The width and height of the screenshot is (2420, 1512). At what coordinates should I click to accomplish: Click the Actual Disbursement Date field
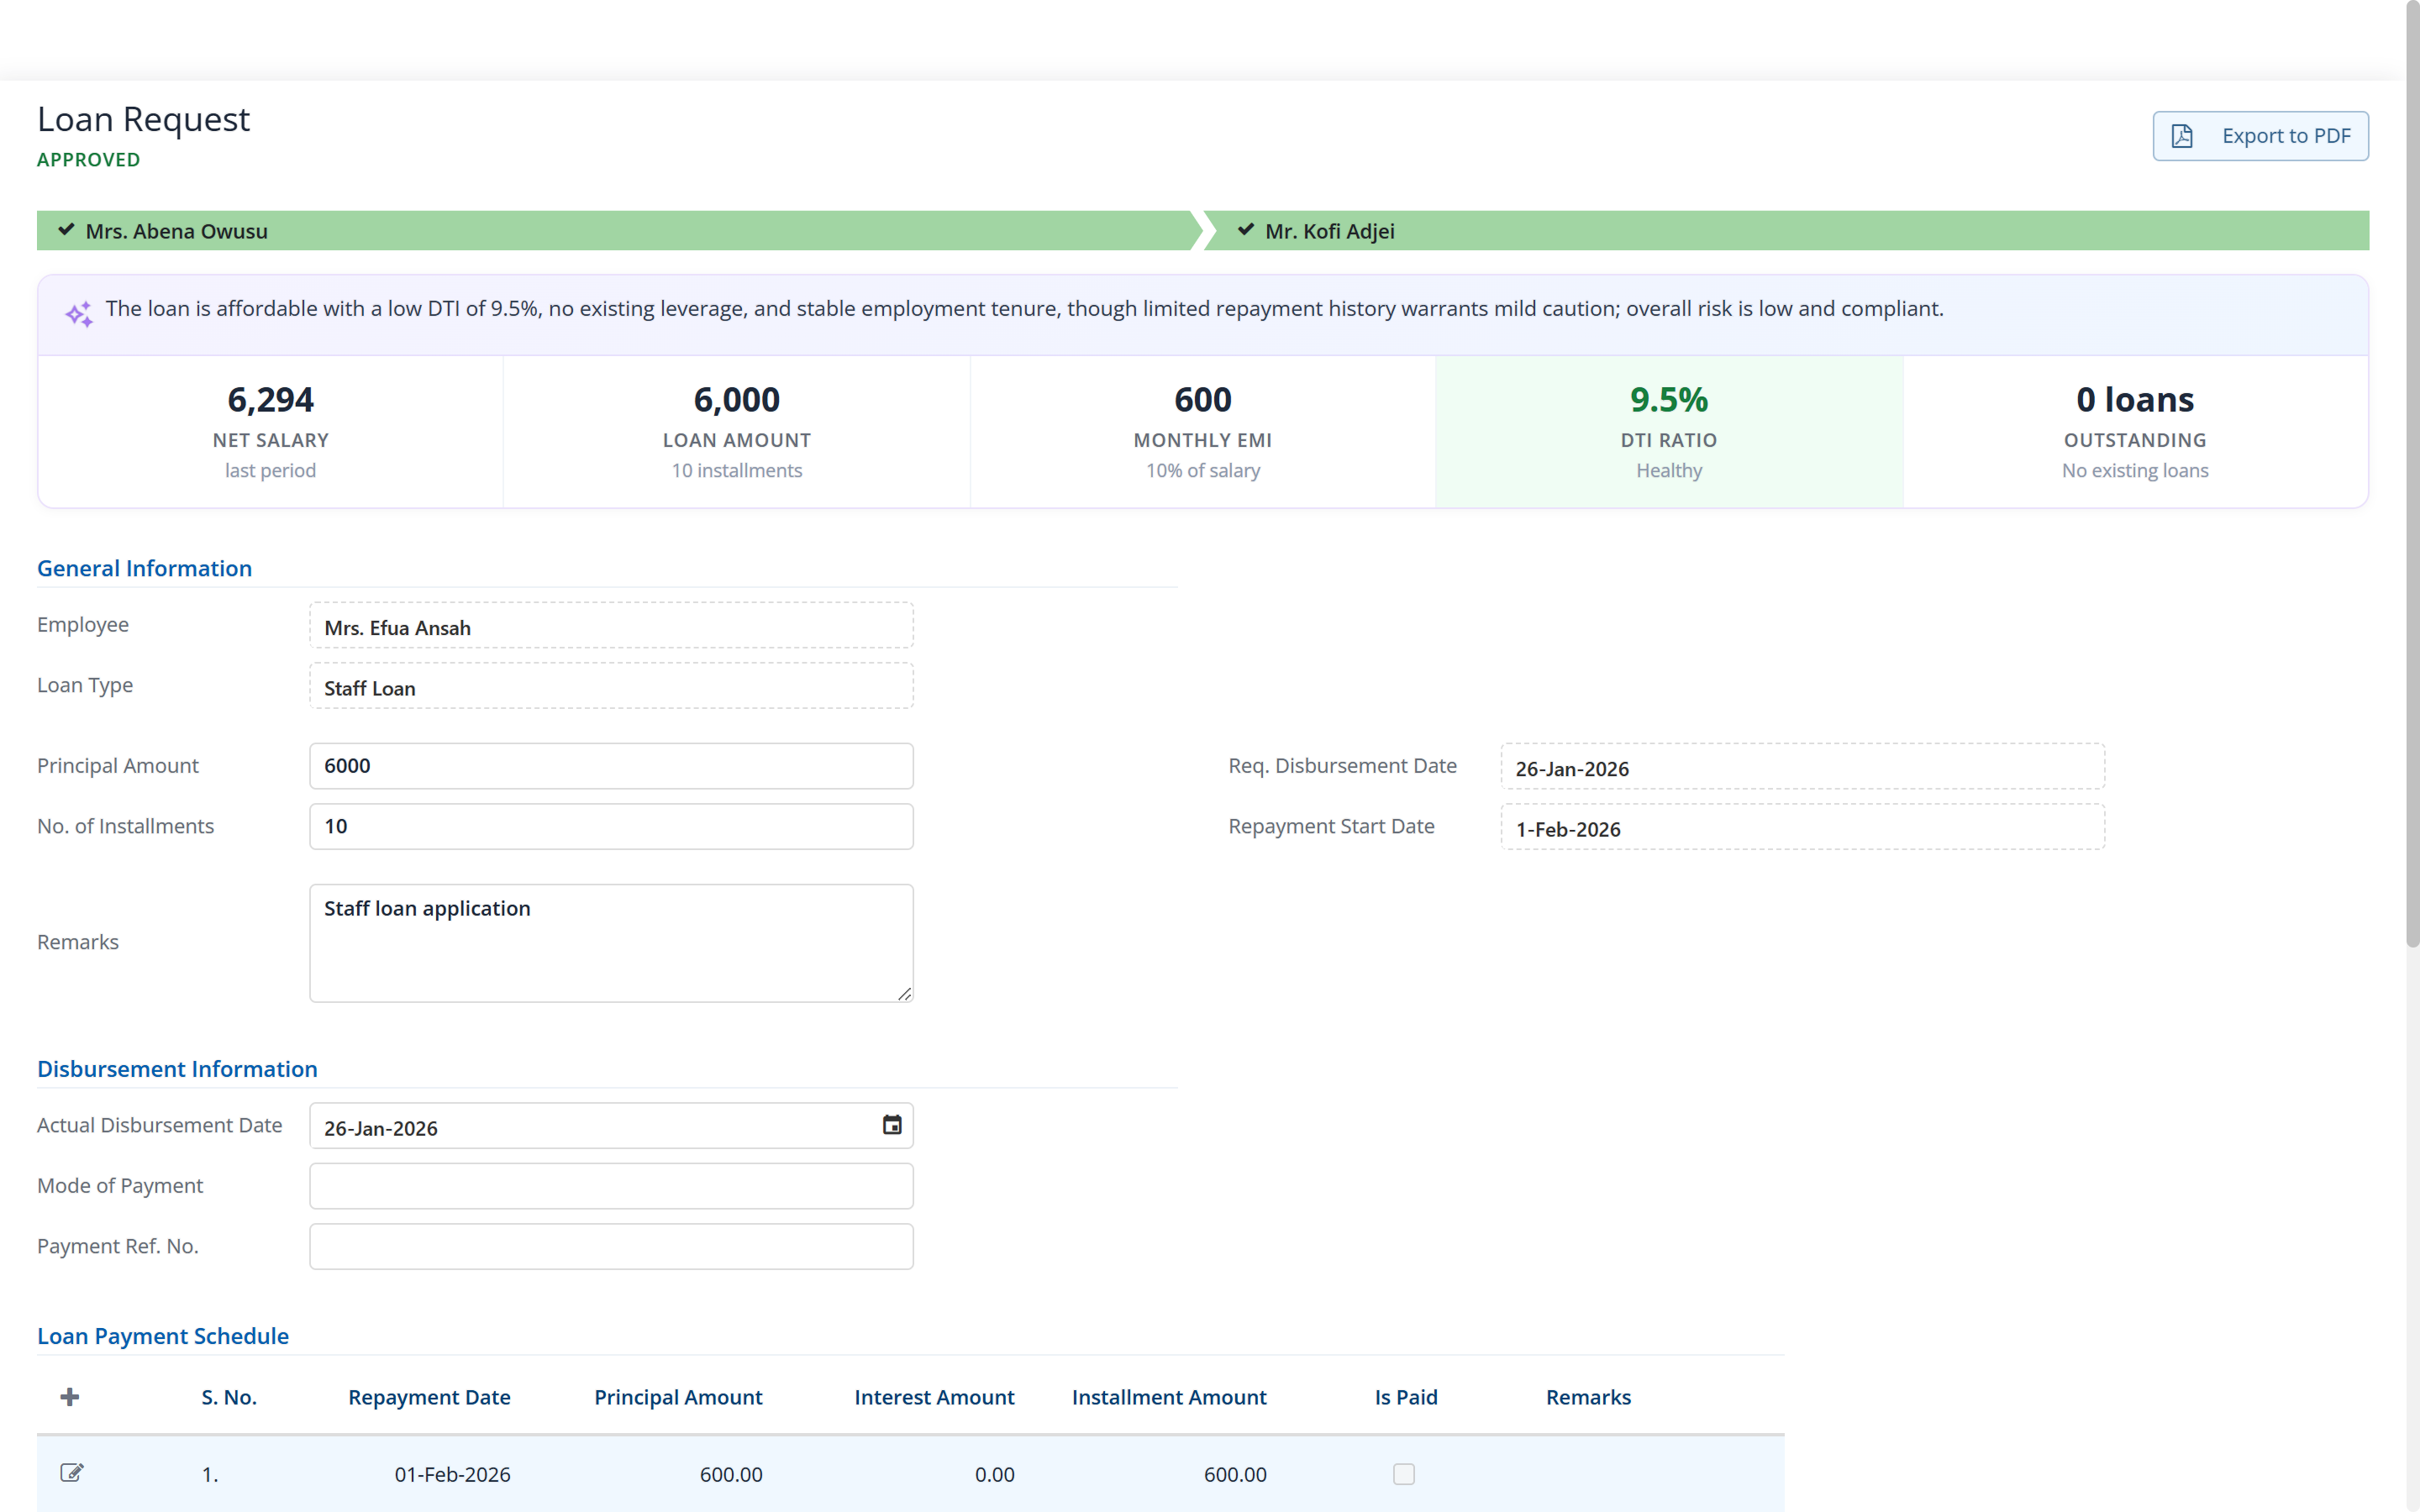click(611, 1126)
